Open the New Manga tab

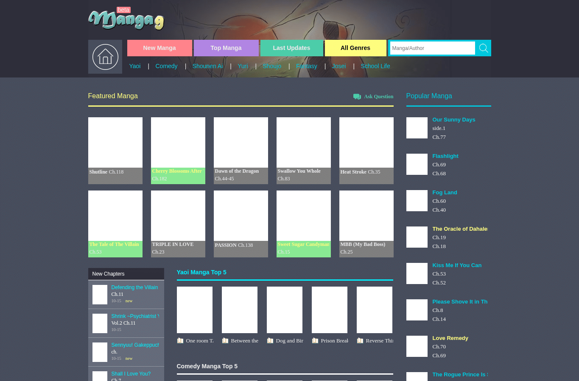[159, 48]
